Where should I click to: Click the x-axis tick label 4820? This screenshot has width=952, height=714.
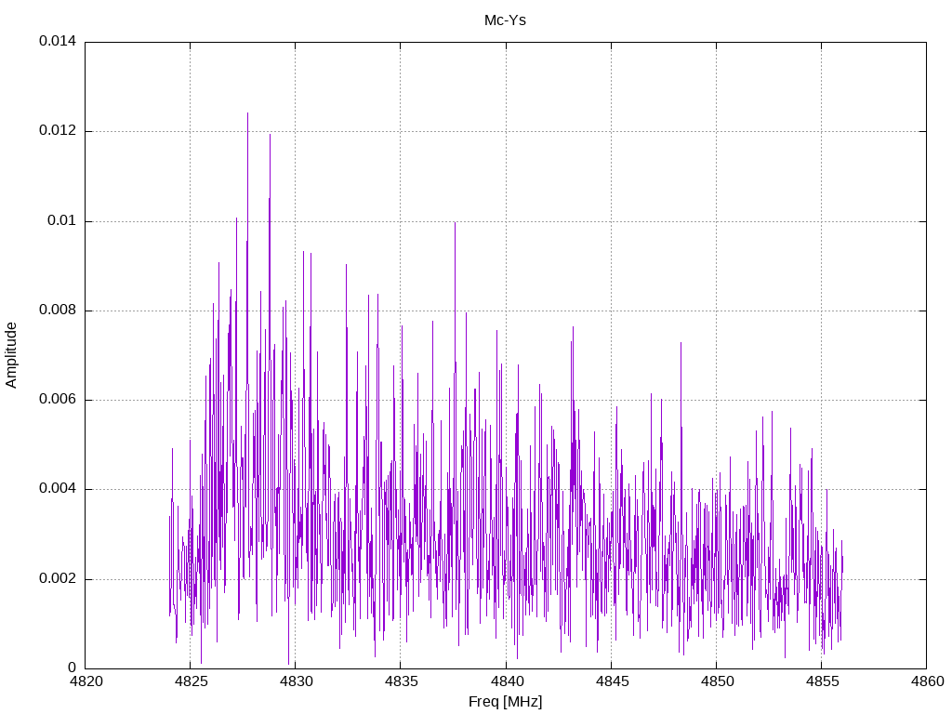tap(86, 681)
